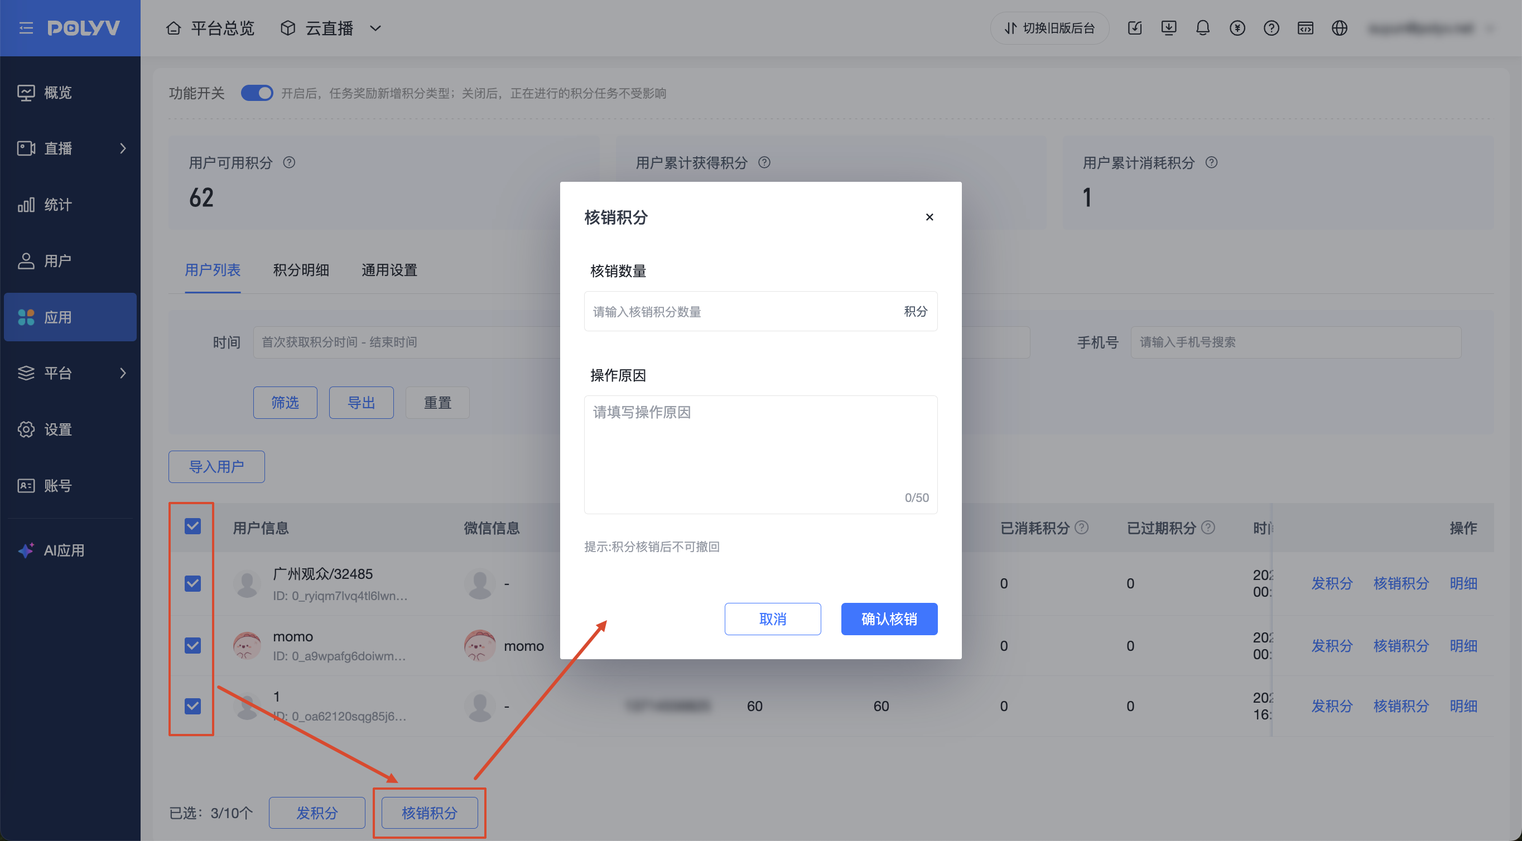The width and height of the screenshot is (1522, 841).
Task: Open the AI应用 sidebar item
Action: pyautogui.click(x=70, y=550)
